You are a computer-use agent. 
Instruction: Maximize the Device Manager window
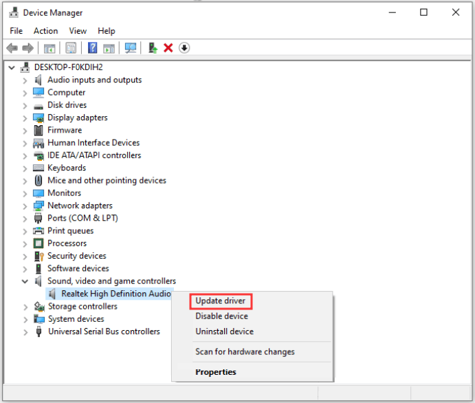pyautogui.click(x=423, y=12)
